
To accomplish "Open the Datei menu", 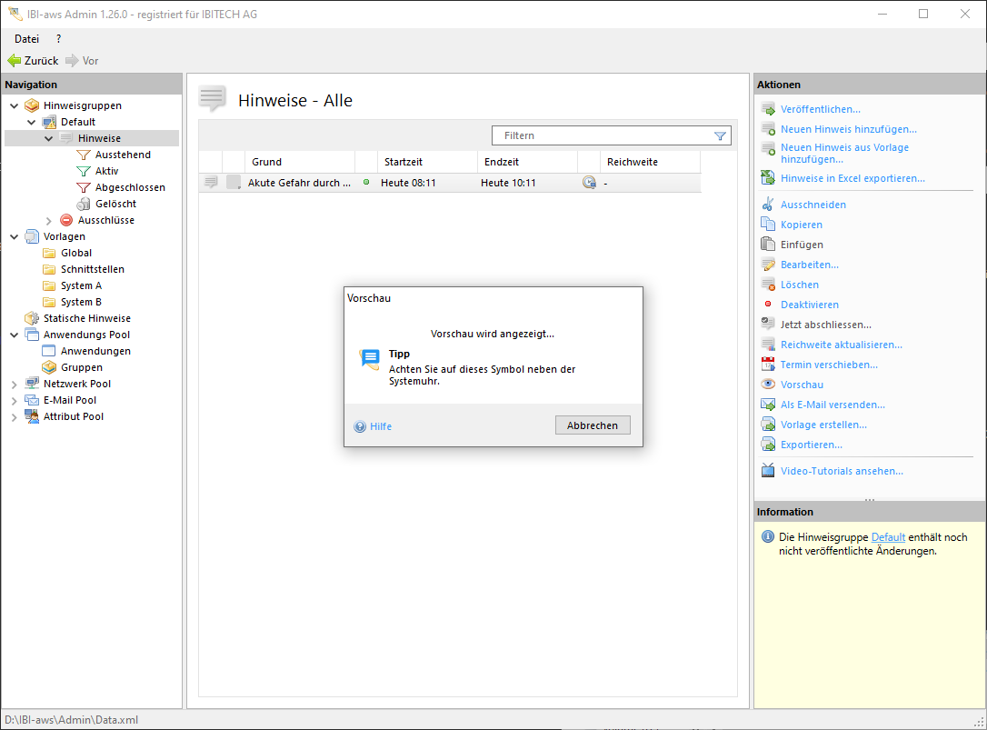I will click(26, 39).
